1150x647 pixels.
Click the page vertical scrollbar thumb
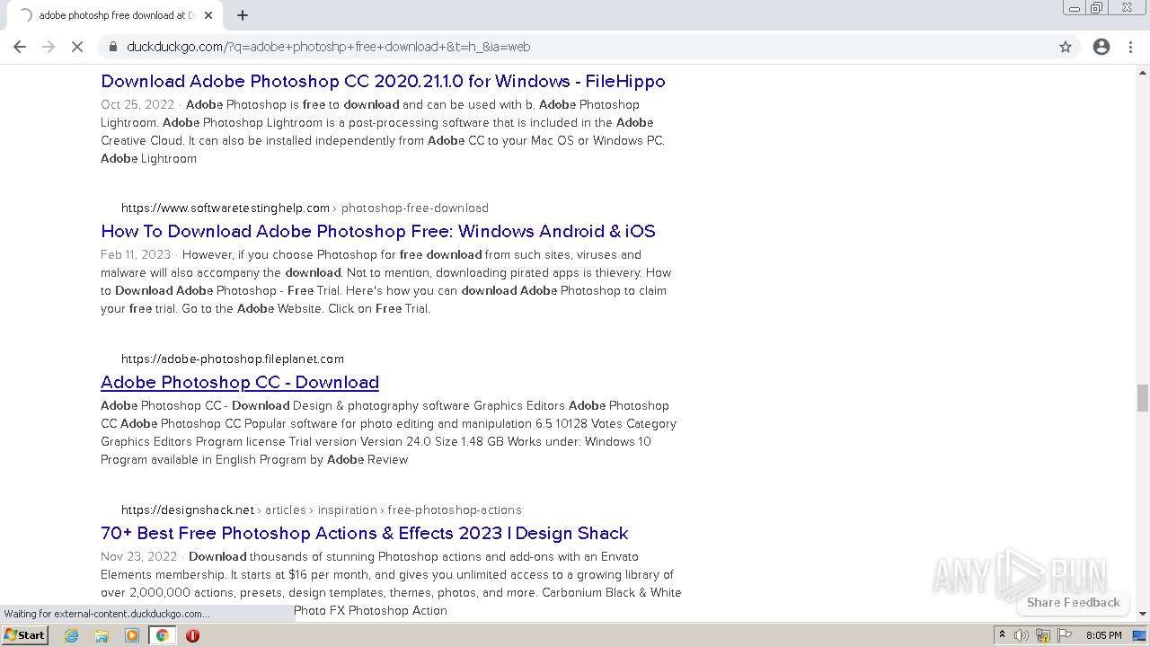click(x=1143, y=396)
